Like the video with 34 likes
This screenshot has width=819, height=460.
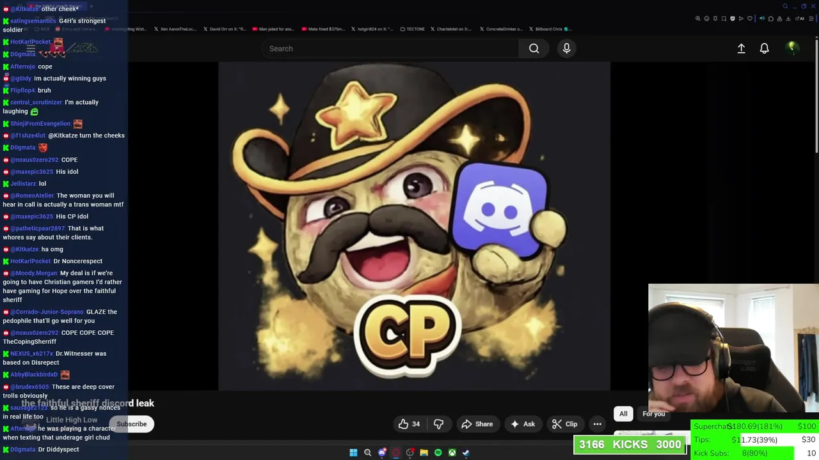409,424
